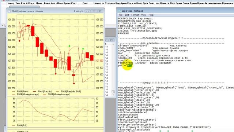
Task: Open the View menu in Notepad
Action: pos(144,15)
